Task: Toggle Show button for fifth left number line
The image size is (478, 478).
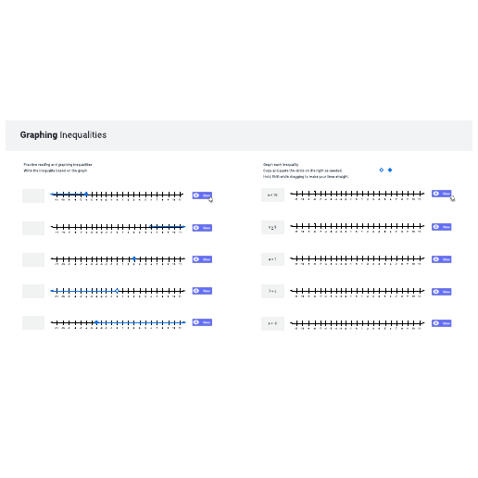Action: pos(202,322)
